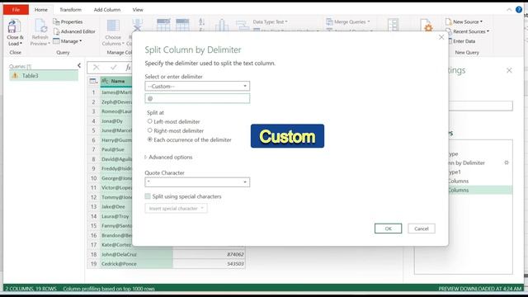Close the Query Settings pane
The height and width of the screenshot is (297, 528).
tap(509, 70)
